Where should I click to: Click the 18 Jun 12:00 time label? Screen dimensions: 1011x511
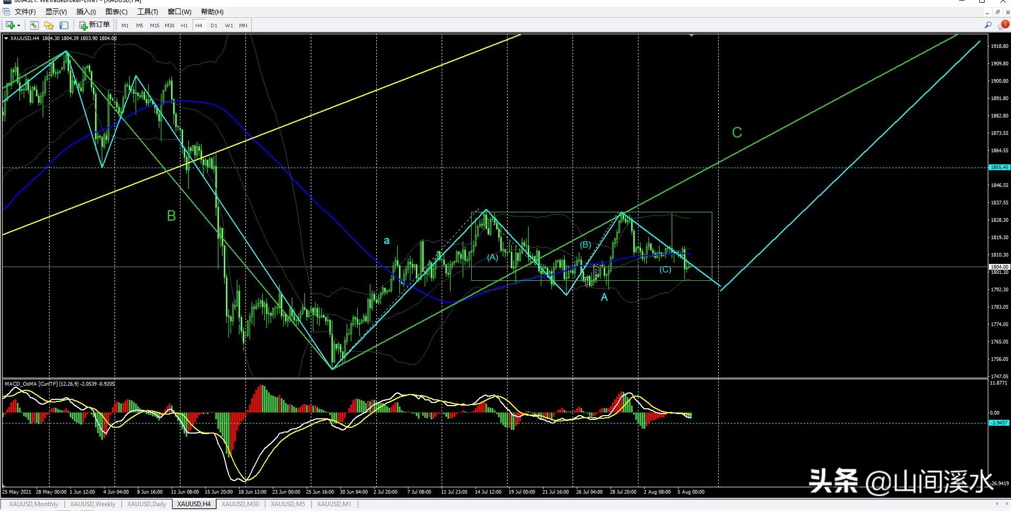[252, 492]
